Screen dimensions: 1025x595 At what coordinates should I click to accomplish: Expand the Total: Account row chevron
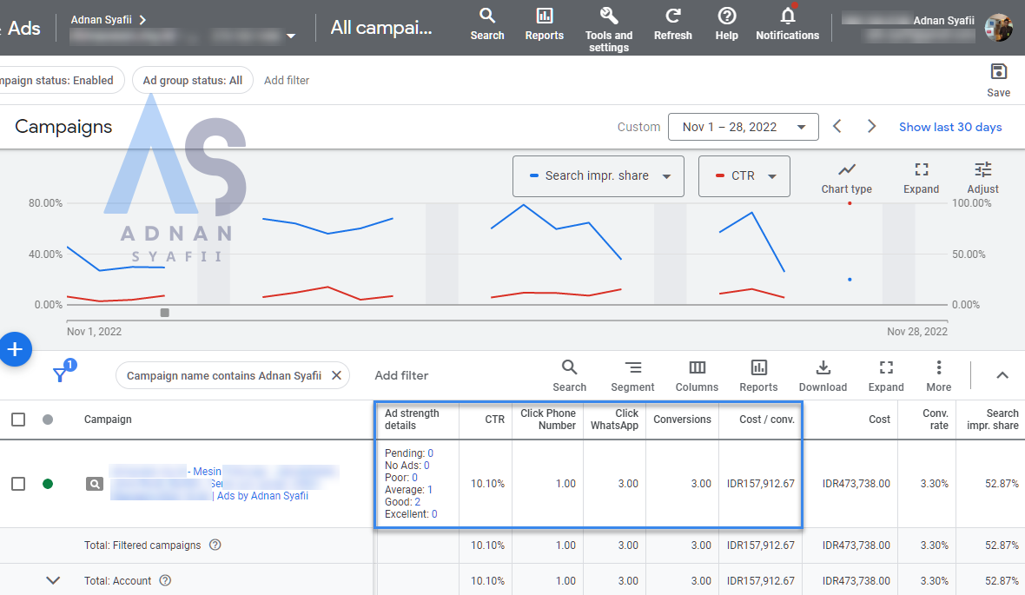point(53,580)
